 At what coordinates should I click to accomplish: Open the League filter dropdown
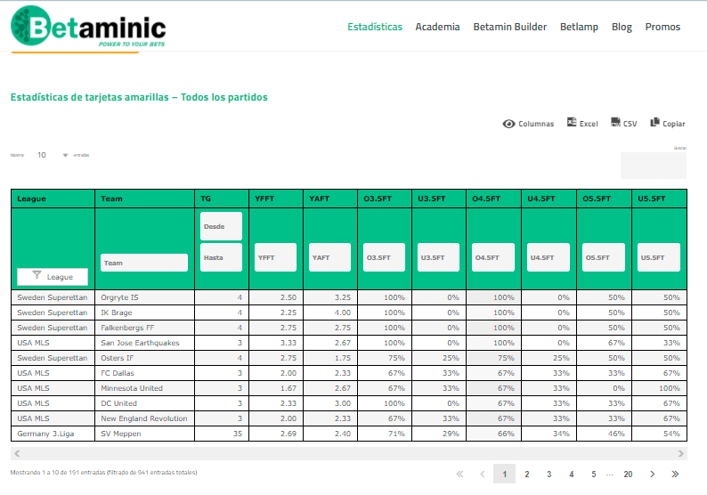[x=53, y=276]
